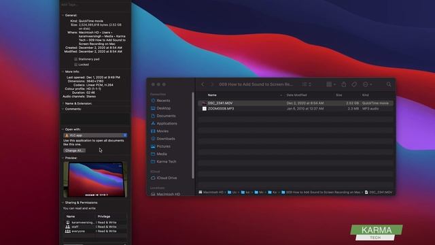This screenshot has height=245, width=435.
Task: Click the Tags icon in Finder toolbar
Action: click(x=354, y=84)
